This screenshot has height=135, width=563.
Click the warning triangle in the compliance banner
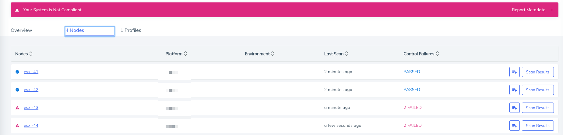17,10
